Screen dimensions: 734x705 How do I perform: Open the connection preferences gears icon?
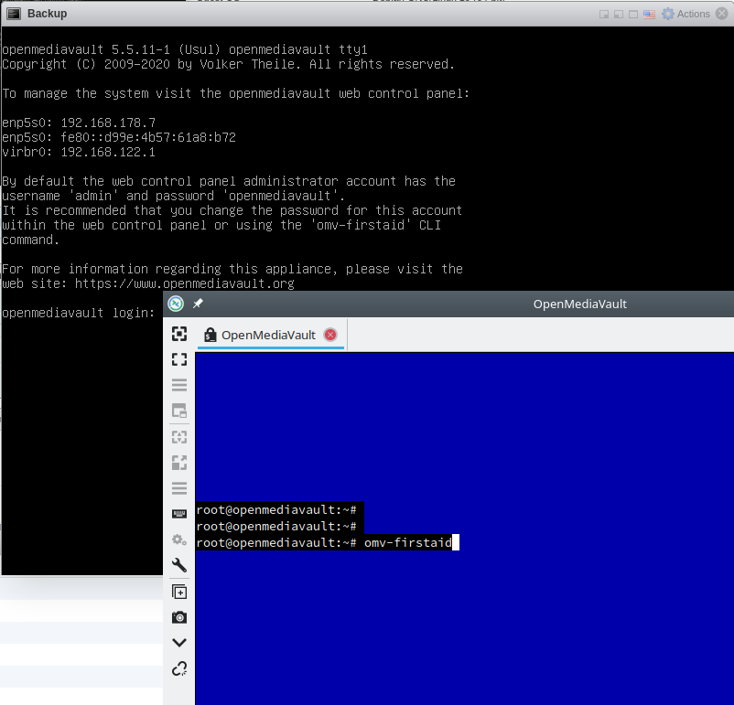coord(179,539)
